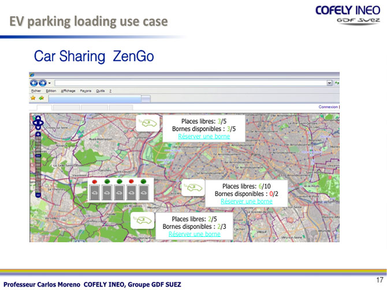Click the zoom slider handle on the map
This screenshot has height=290, width=387.
(x=38, y=156)
